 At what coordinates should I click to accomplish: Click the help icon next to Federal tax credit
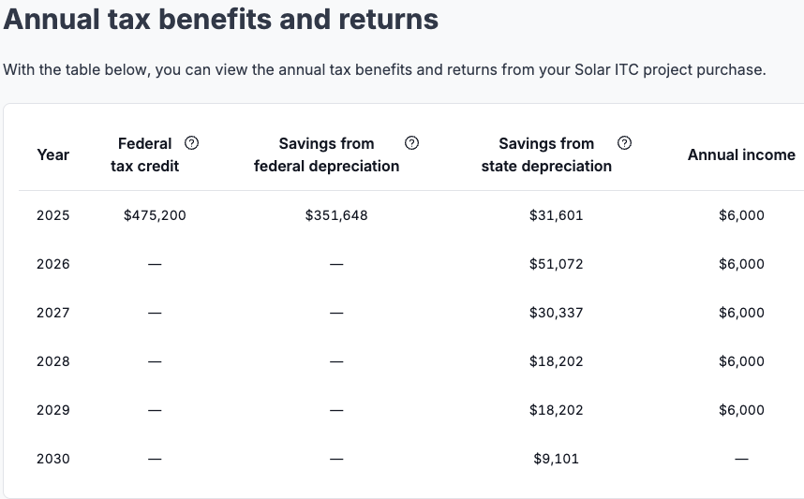(x=192, y=143)
